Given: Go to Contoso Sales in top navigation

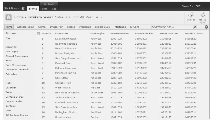Looking at the screenshot, I should pyautogui.click(x=25, y=27).
